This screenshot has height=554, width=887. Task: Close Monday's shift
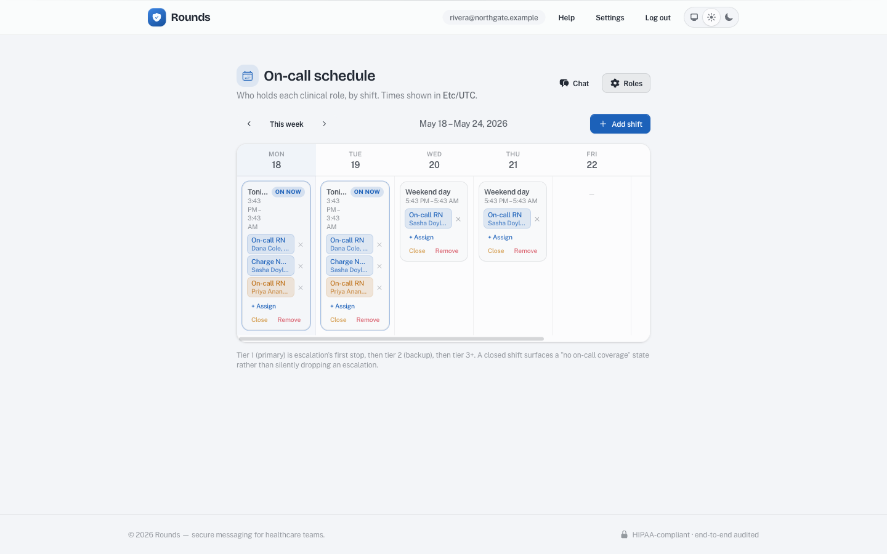coord(259,319)
